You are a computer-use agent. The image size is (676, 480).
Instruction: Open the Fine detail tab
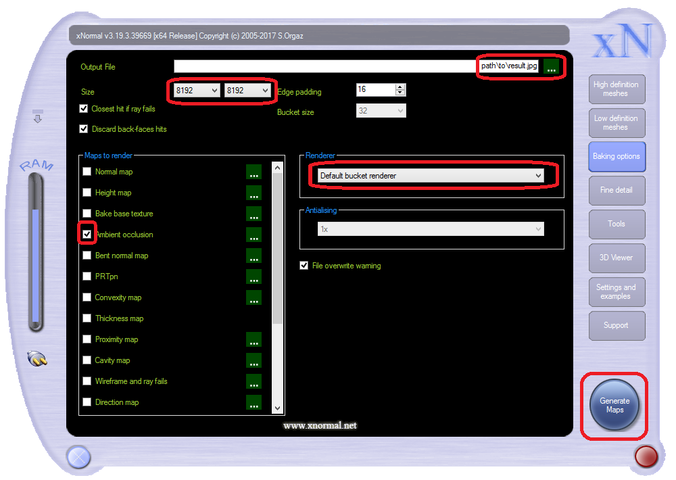click(x=616, y=190)
